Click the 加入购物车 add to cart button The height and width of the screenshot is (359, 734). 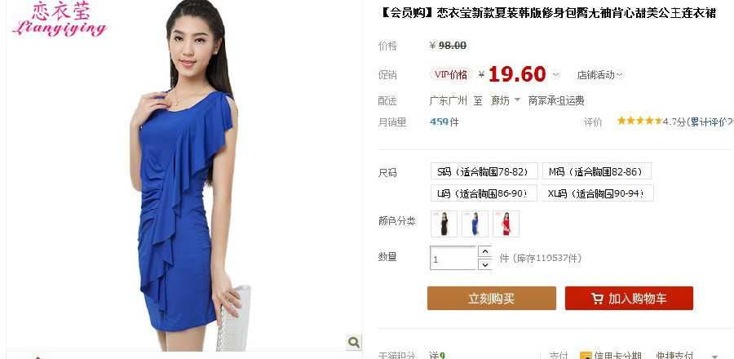[x=629, y=298]
